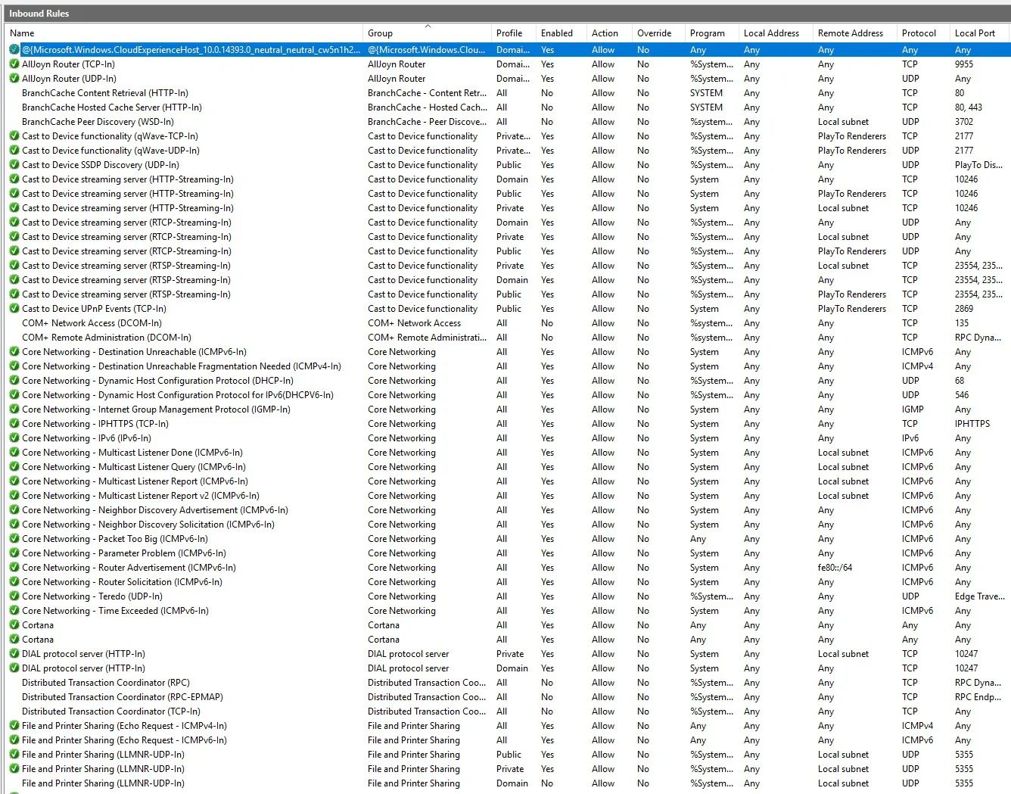Image resolution: width=1011 pixels, height=794 pixels.
Task: Select Distributed Transaction Coordinator (RPC) rule
Action: tap(507, 683)
